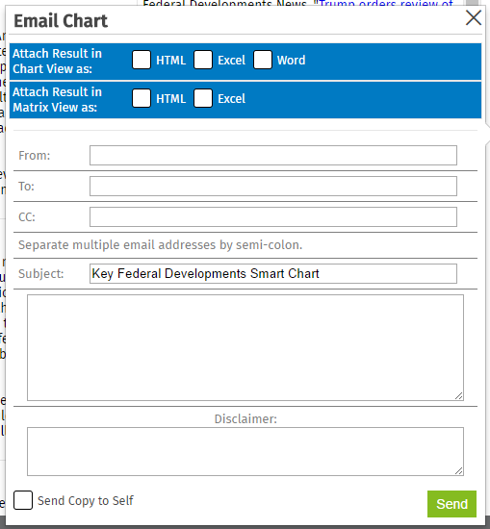Focus the To recipients field
The image size is (490, 529).
273,186
